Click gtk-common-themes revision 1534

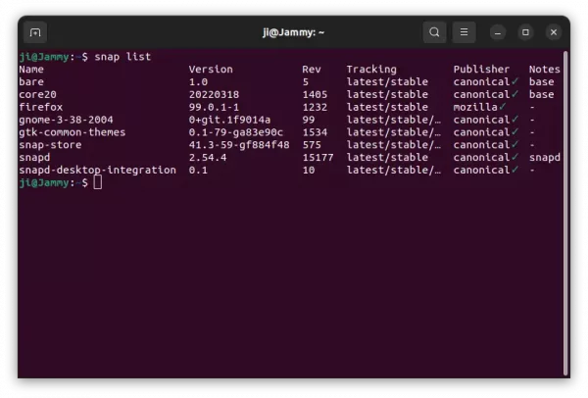315,132
